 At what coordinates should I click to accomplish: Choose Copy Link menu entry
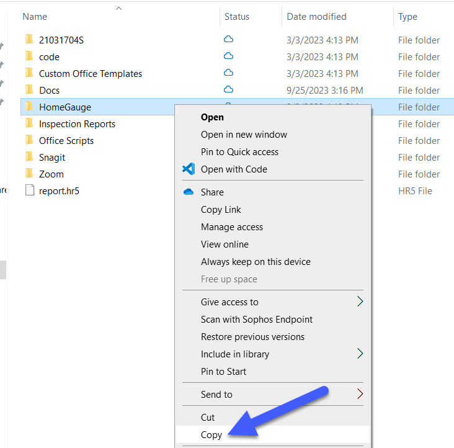221,210
